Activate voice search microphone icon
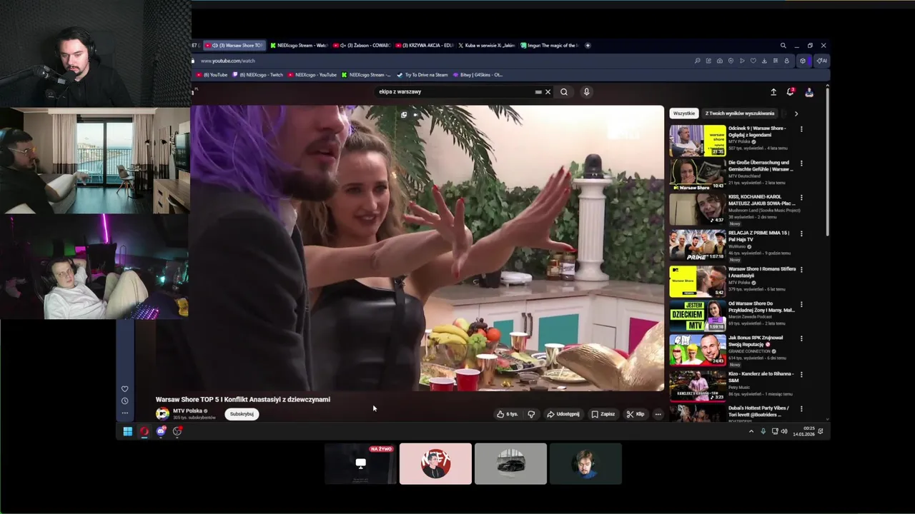The height and width of the screenshot is (514, 915). [586, 91]
